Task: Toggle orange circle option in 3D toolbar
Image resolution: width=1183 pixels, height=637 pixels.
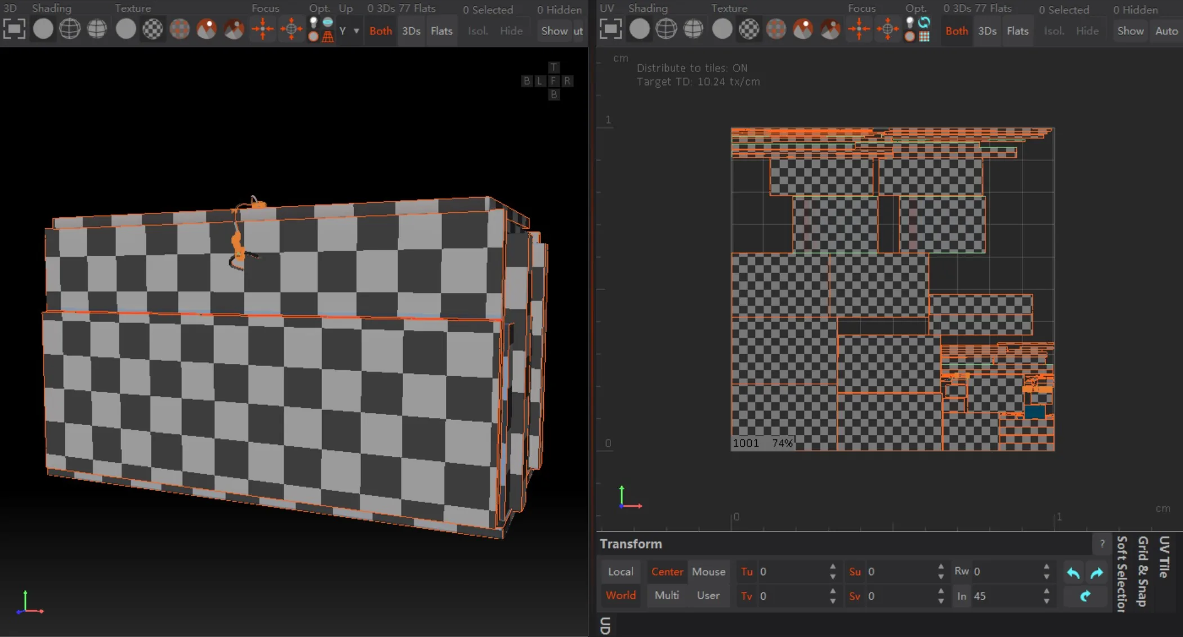Action: [314, 36]
